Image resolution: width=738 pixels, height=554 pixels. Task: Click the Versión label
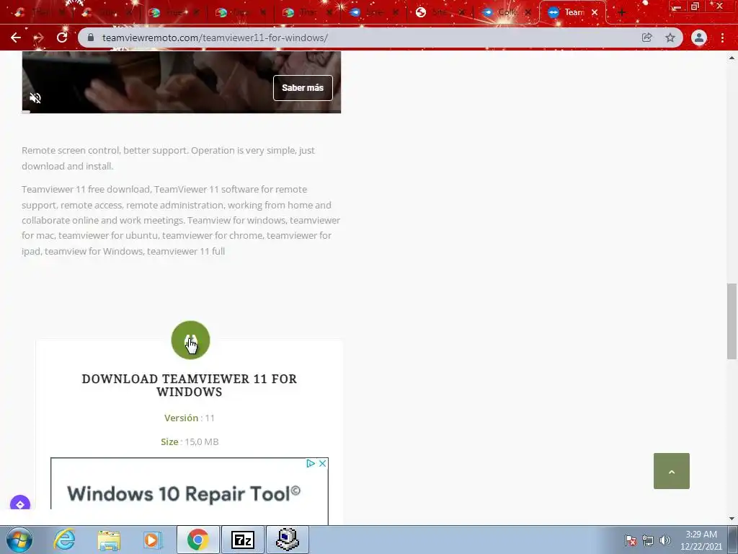[x=181, y=418]
